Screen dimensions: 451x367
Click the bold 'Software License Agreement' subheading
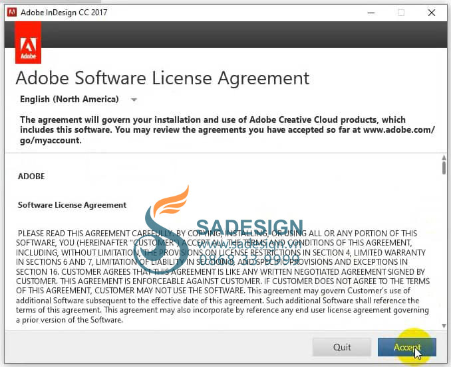72,205
